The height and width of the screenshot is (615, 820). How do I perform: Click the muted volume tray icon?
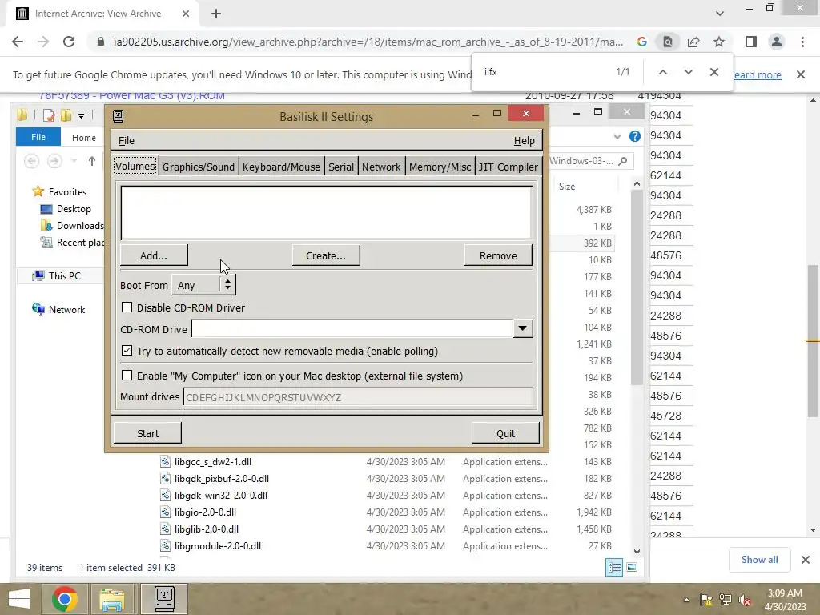coord(745,599)
